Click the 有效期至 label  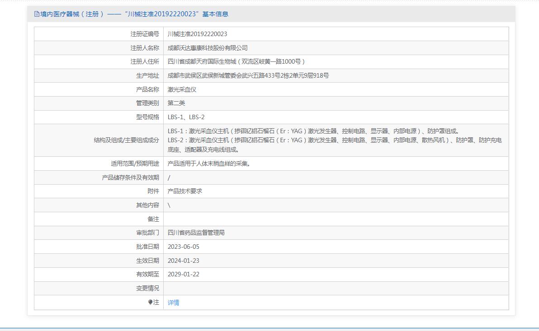(147, 274)
